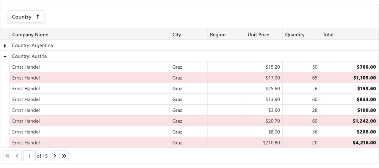Sort by Total column header
Viewport: 379px width, 168px height.
[x=328, y=35]
